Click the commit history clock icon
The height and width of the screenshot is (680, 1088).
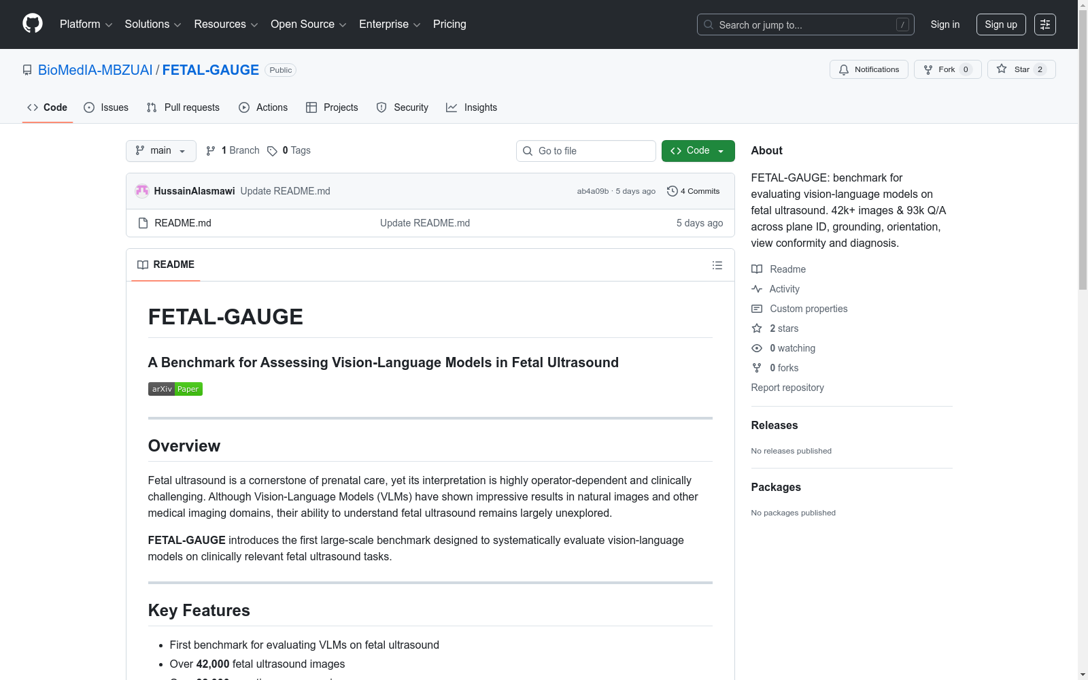tap(673, 191)
